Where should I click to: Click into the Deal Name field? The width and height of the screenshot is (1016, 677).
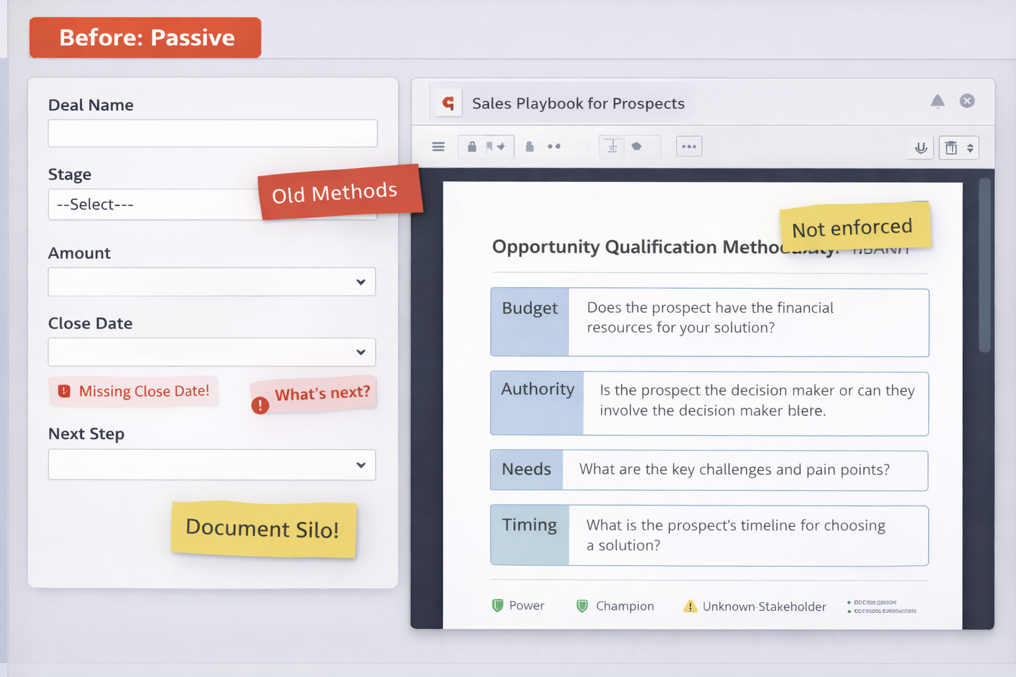[x=212, y=134]
